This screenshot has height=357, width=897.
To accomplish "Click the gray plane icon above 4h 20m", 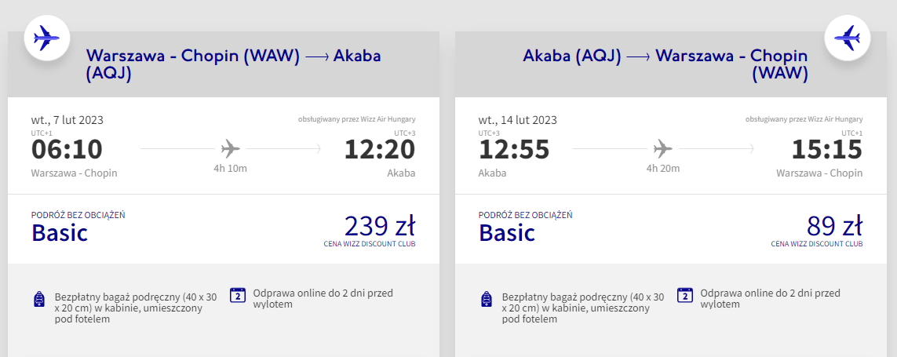I will point(663,149).
